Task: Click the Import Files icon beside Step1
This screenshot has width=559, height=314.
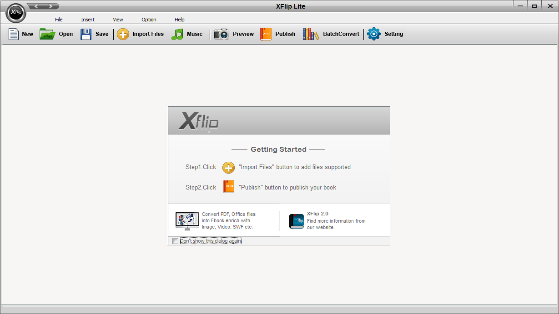Action: (228, 168)
